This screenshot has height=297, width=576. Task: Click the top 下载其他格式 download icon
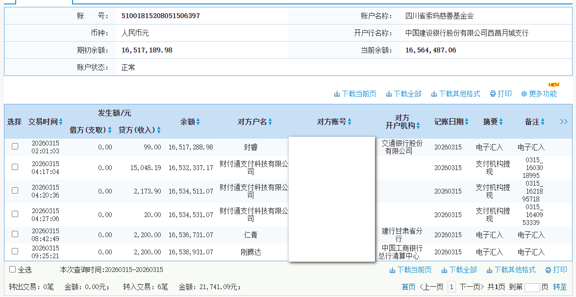point(434,94)
